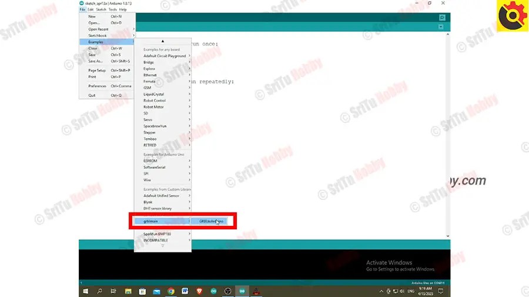Expand Robot Control examples

(x=163, y=101)
